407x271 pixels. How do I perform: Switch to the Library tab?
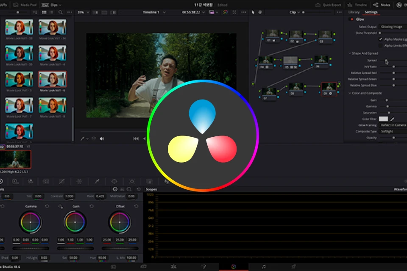(x=354, y=12)
